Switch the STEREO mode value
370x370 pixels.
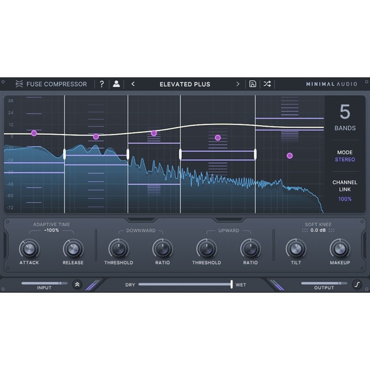[345, 160]
